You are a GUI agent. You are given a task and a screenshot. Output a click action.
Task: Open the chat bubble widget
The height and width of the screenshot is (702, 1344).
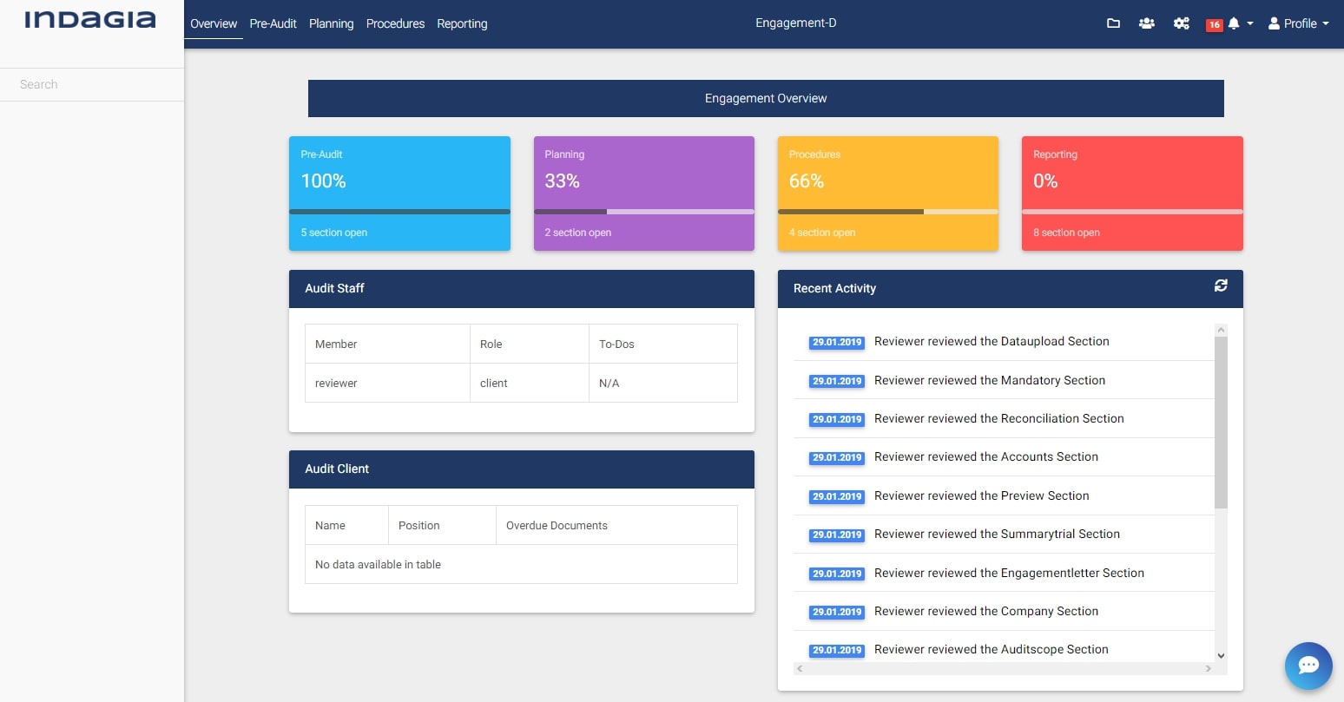pyautogui.click(x=1308, y=666)
